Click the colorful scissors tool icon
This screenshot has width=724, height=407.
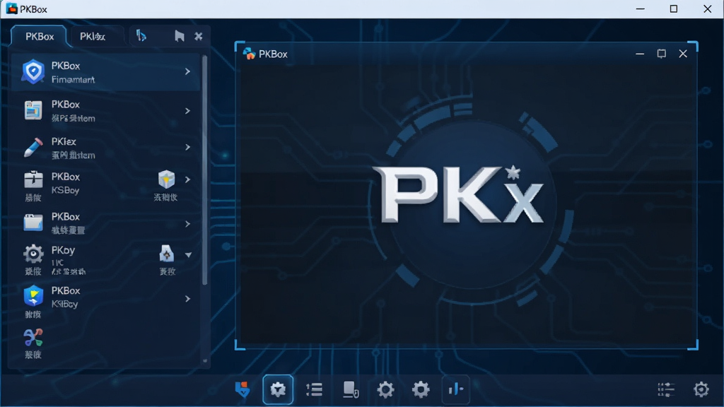coord(33,338)
